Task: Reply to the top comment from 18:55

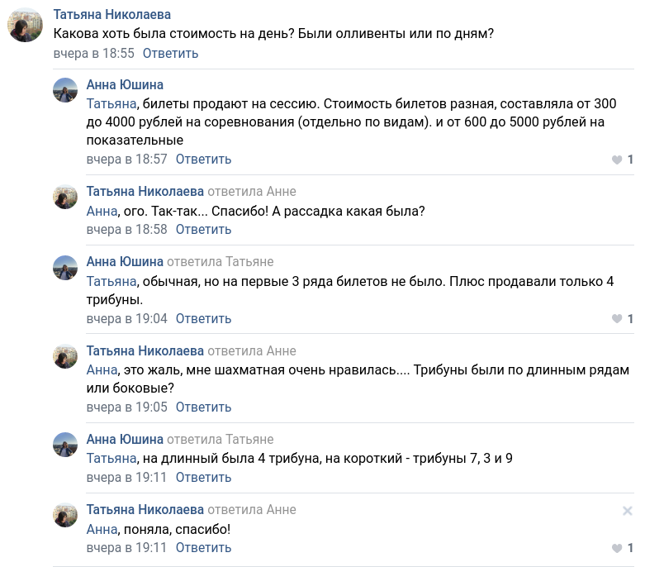Action: (170, 54)
